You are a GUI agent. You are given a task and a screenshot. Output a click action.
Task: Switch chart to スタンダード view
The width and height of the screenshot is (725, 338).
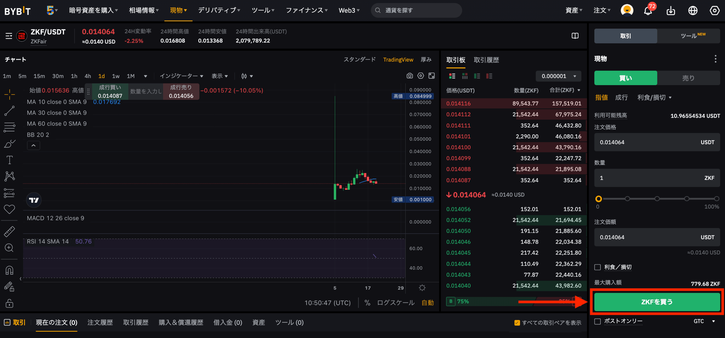click(x=360, y=60)
